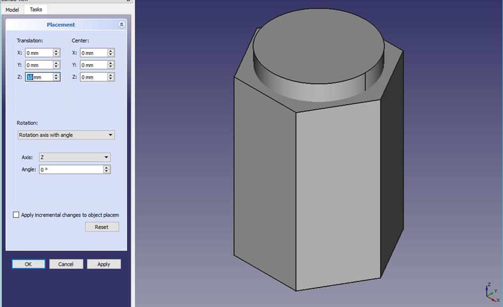Viewport: 503px width, 307px height.
Task: Click the Reset button
Action: coord(102,227)
